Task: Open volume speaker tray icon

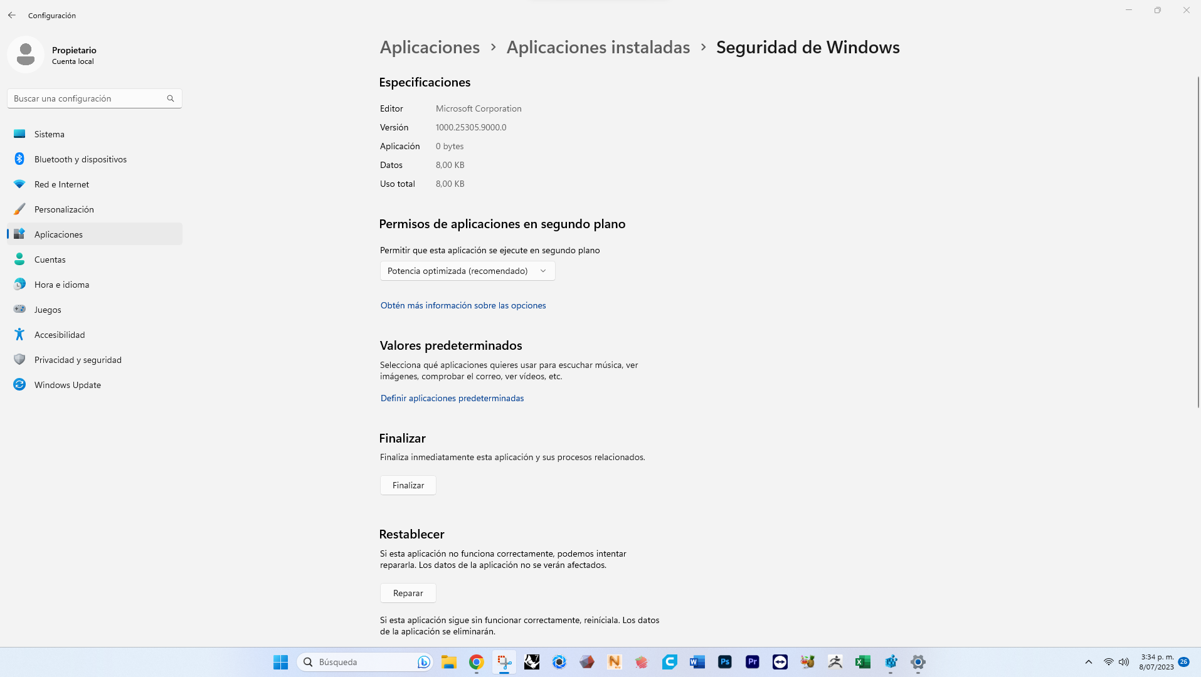Action: (x=1124, y=662)
